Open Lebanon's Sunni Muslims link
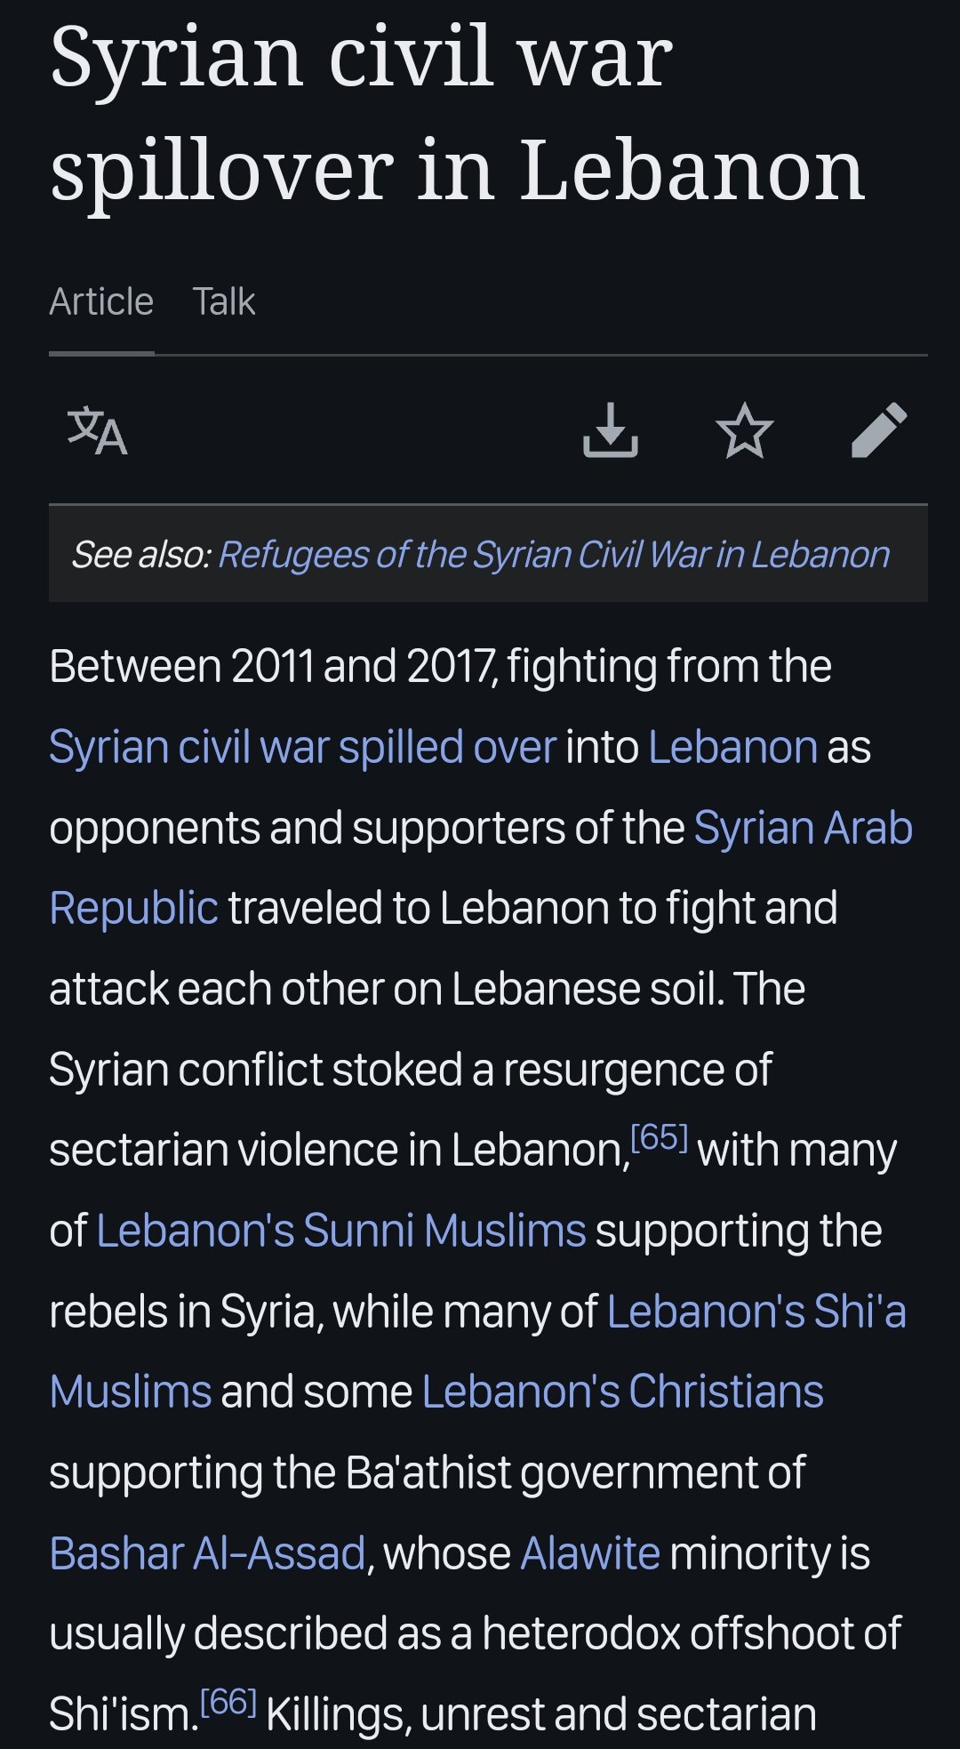 tap(341, 1231)
